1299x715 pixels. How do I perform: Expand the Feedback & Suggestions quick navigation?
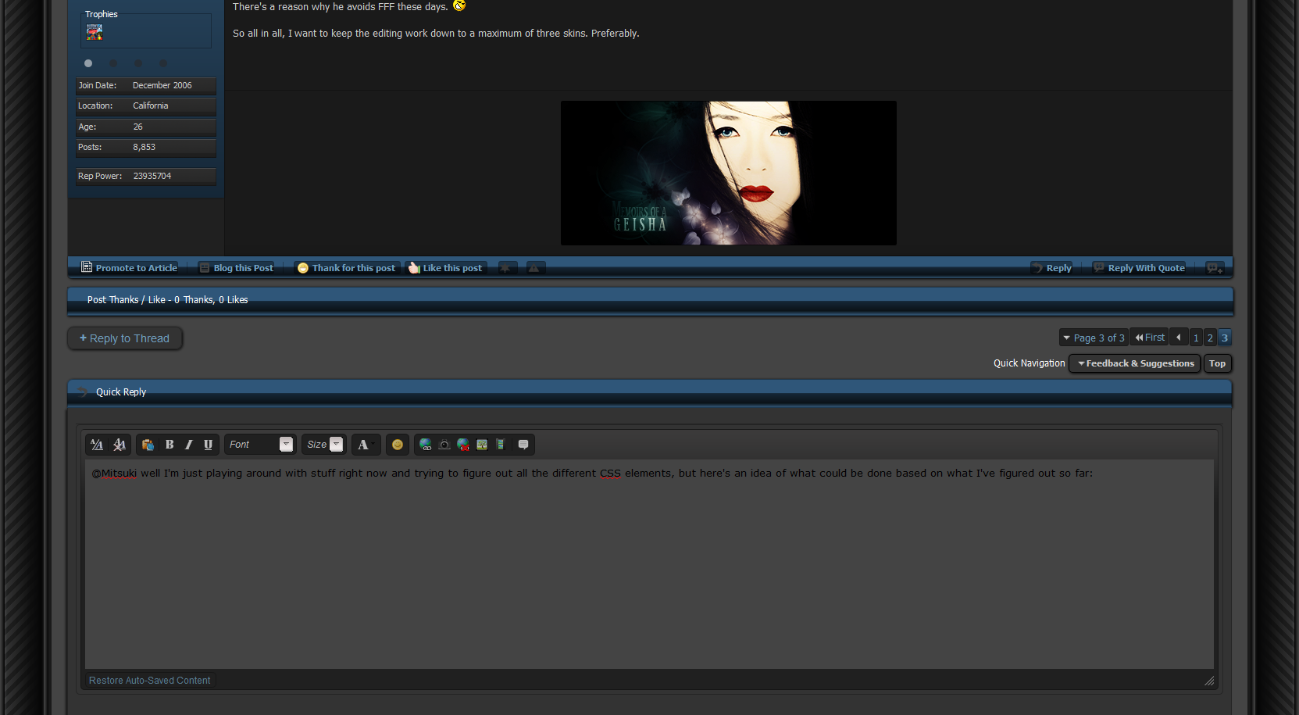[1135, 363]
